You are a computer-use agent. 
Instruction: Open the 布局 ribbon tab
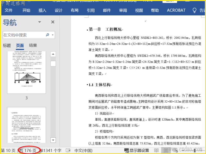pos(74,10)
